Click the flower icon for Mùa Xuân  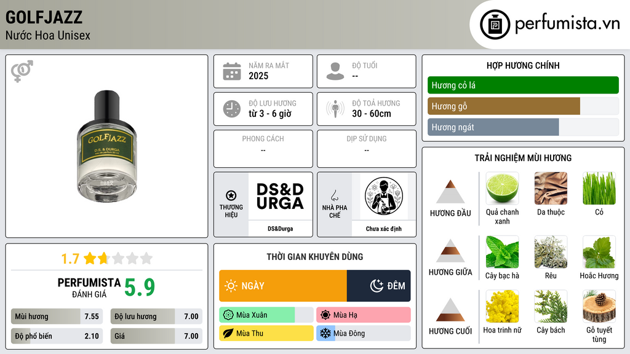pos(228,315)
